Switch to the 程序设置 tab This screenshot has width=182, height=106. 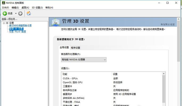(75, 48)
